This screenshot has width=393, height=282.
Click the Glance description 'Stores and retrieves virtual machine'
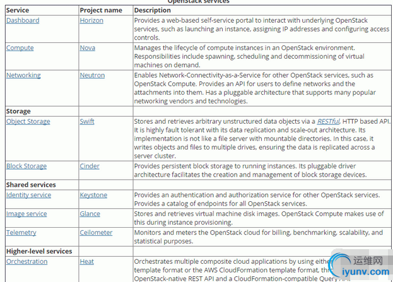point(259,218)
